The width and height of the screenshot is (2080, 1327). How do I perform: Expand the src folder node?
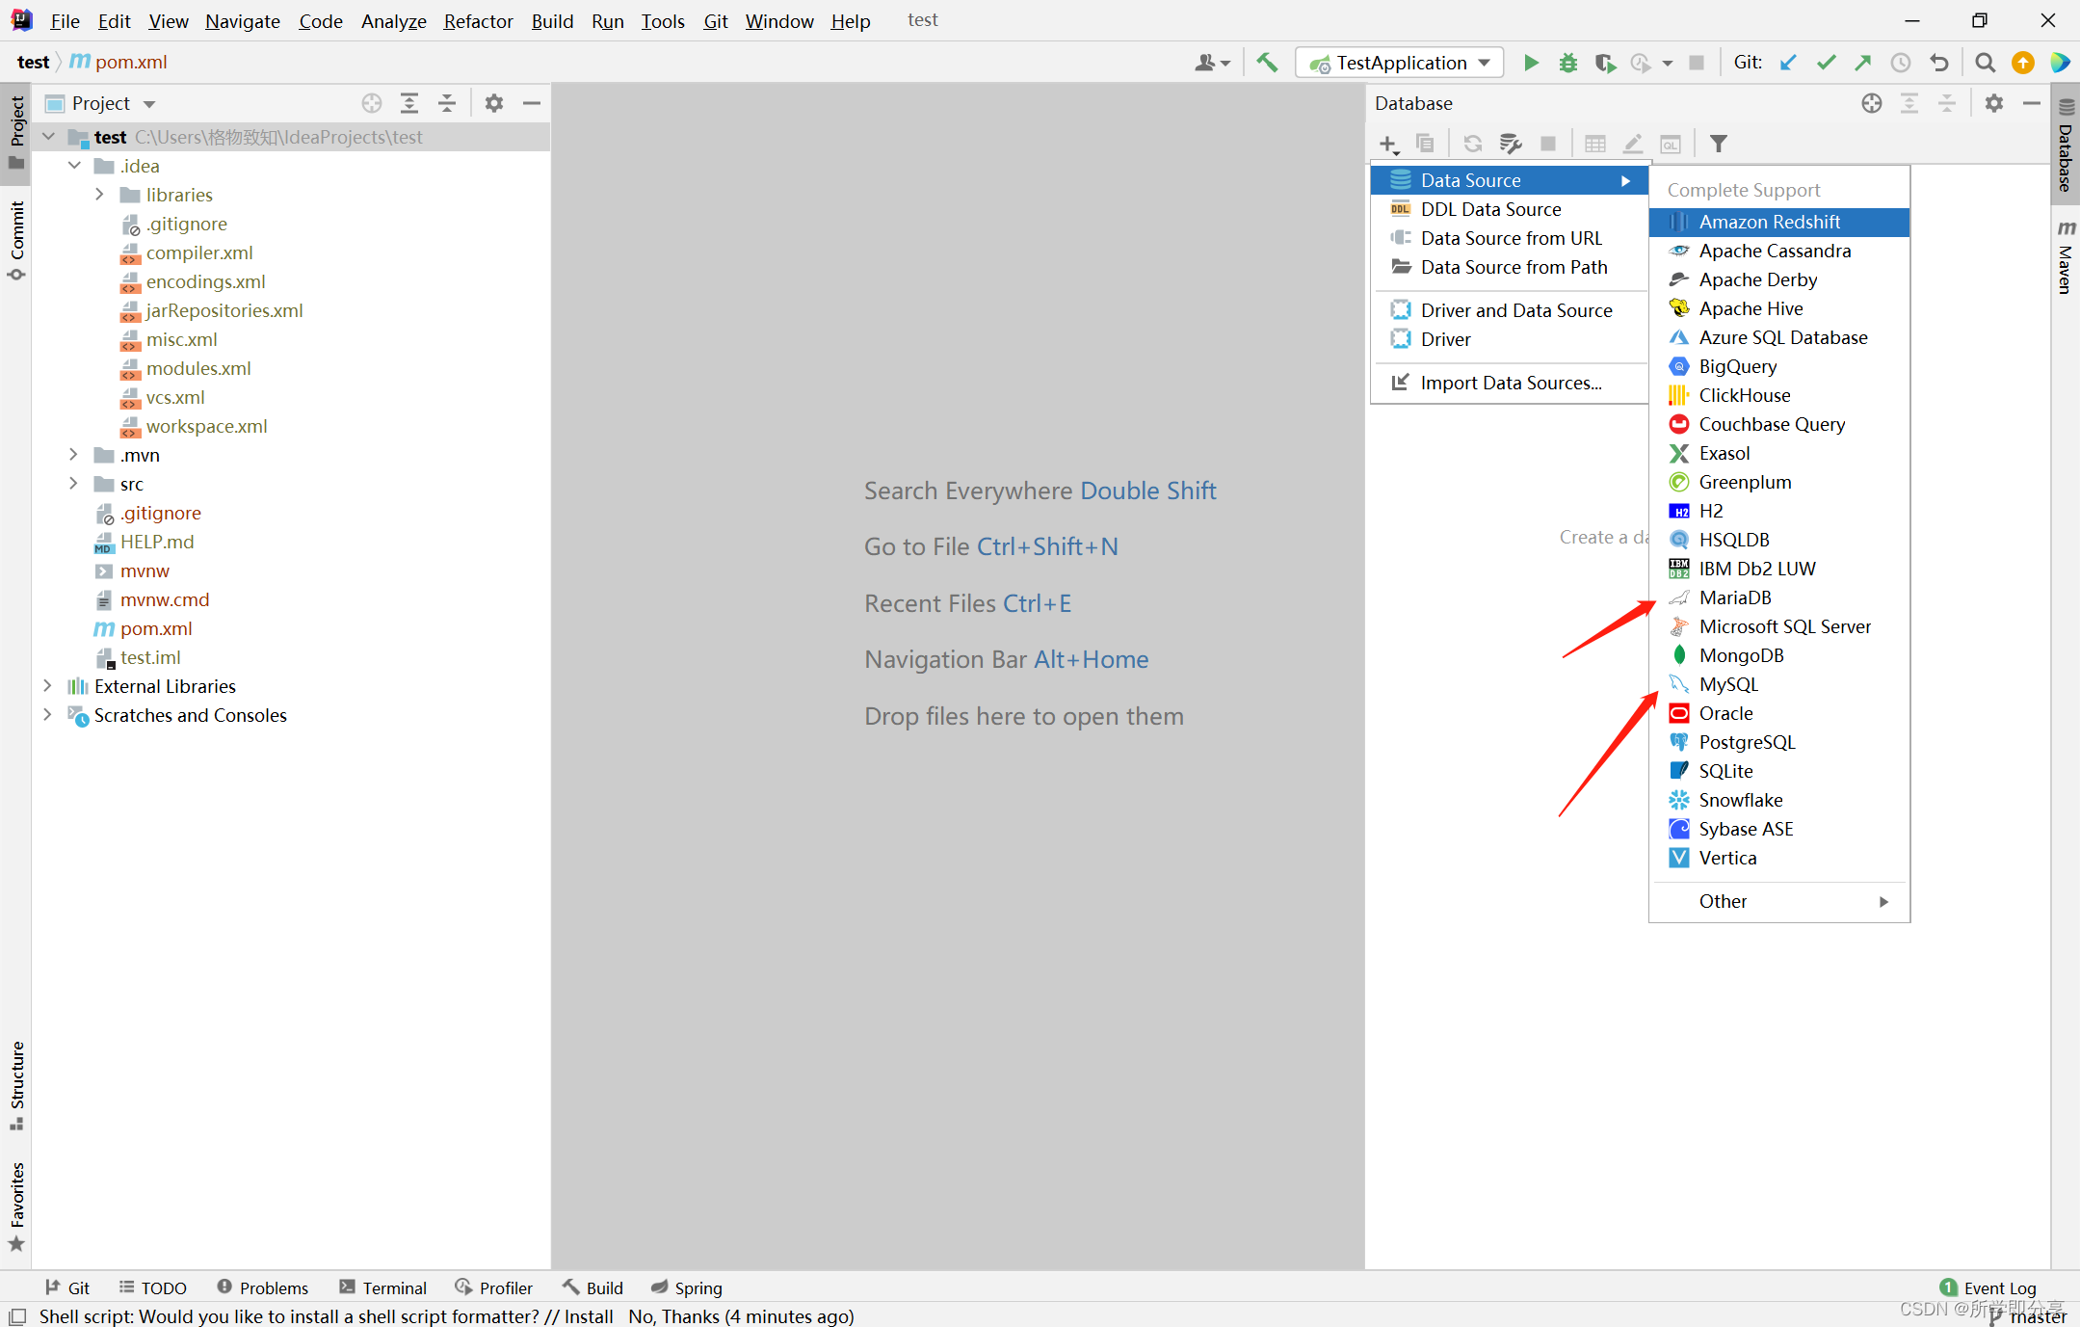(x=73, y=484)
